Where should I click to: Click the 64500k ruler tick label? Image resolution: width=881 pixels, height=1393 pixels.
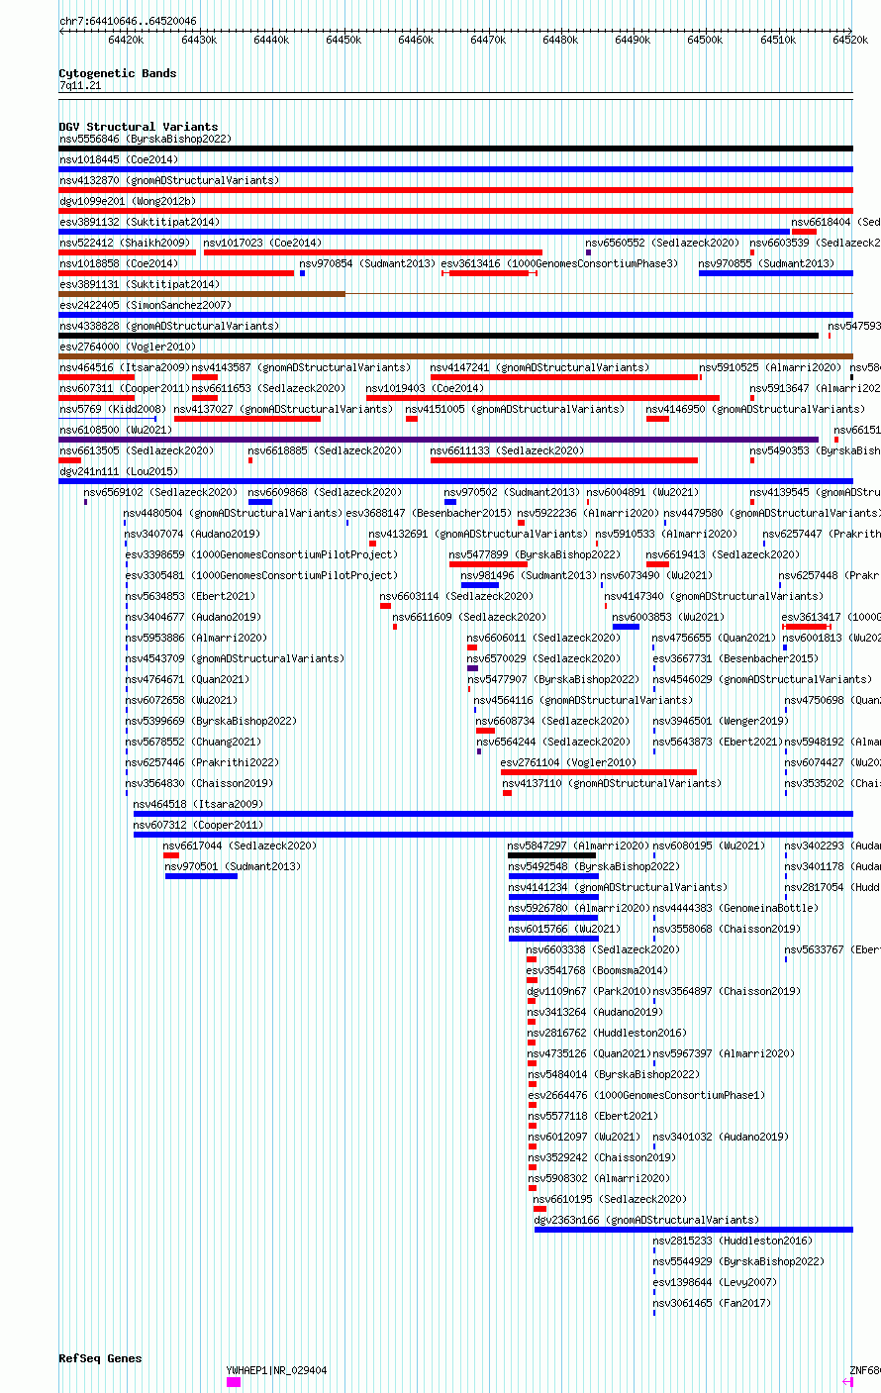click(706, 40)
